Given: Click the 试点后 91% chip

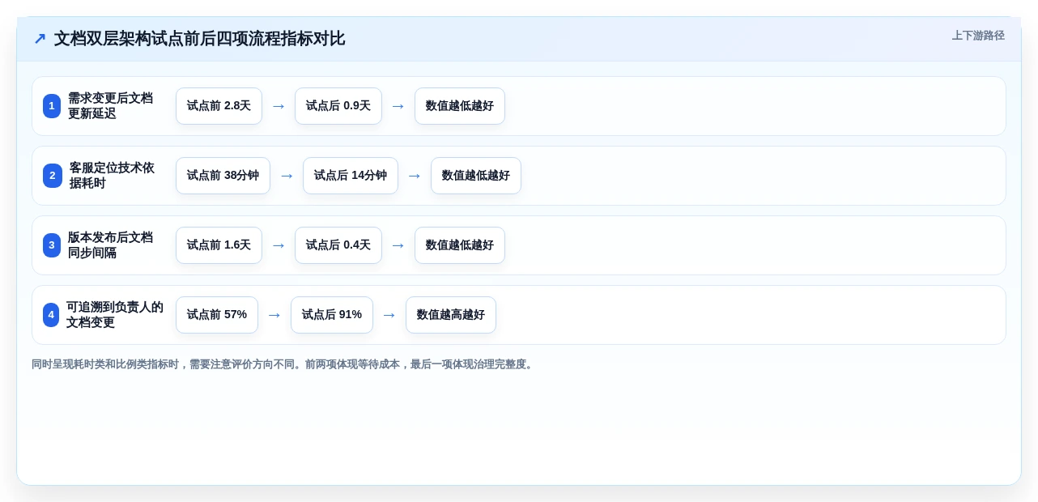Looking at the screenshot, I should [x=332, y=315].
